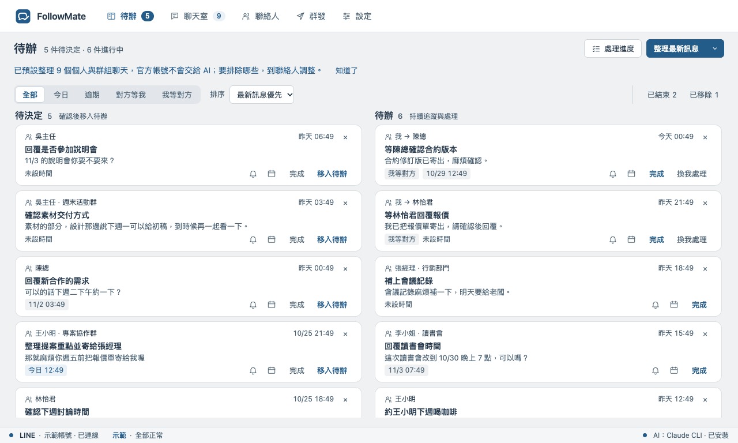The width and height of the screenshot is (738, 443).
Task: Open the 設定 tab
Action: pyautogui.click(x=357, y=16)
